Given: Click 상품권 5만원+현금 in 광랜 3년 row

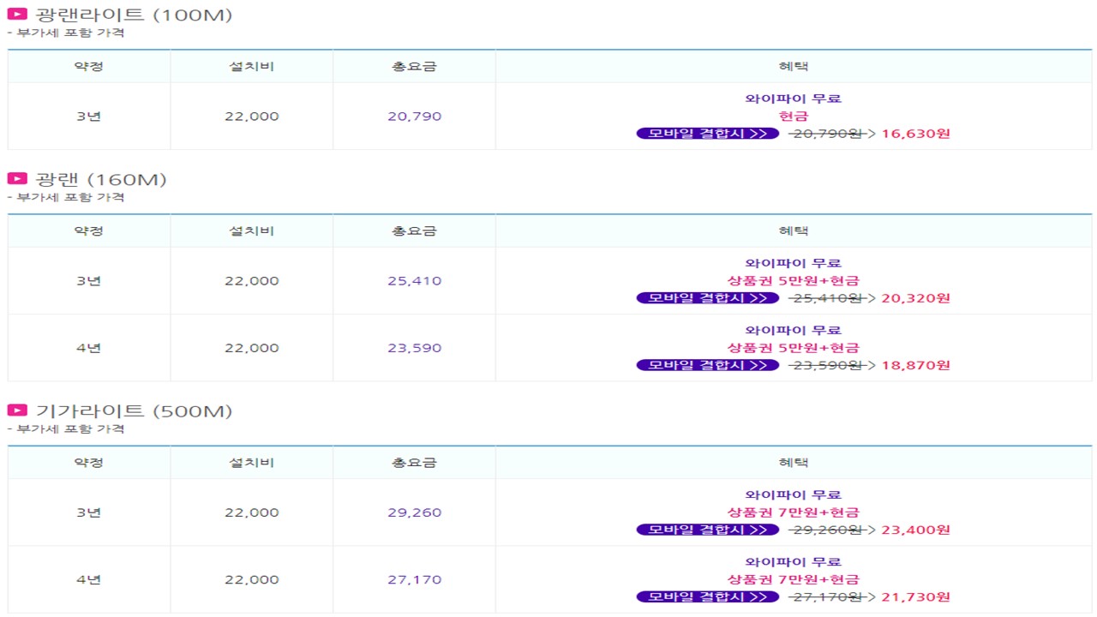Looking at the screenshot, I should click(794, 280).
